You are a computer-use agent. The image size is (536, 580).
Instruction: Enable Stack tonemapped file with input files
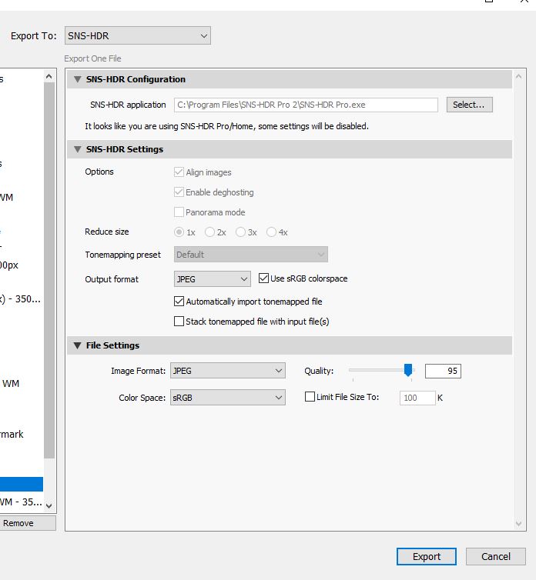click(x=179, y=321)
